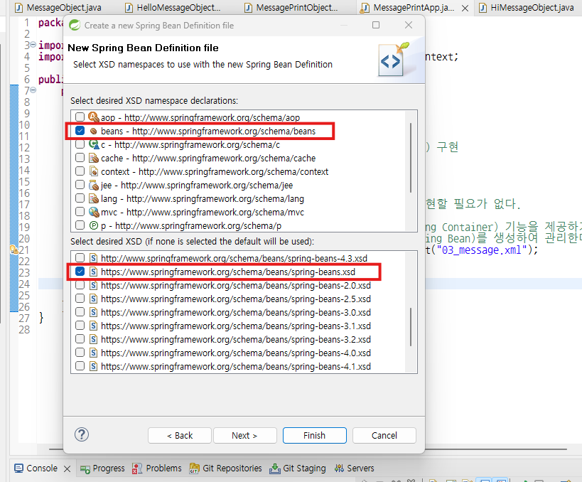Click the Git Repositories view icon

[x=194, y=468]
